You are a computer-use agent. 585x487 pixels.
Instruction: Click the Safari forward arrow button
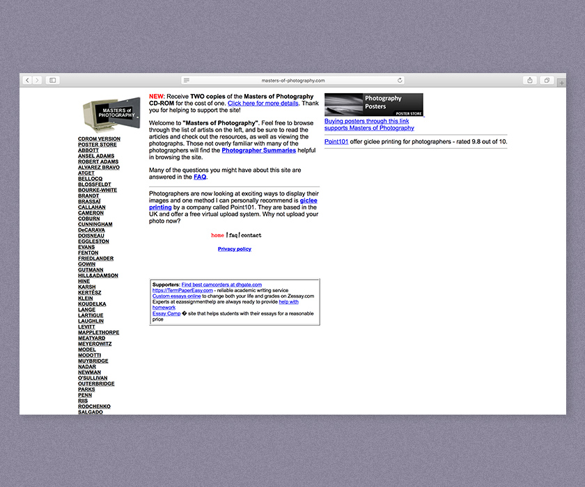click(x=37, y=80)
